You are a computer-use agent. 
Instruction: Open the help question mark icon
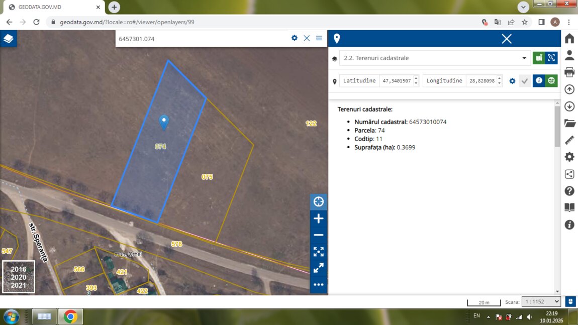click(569, 191)
